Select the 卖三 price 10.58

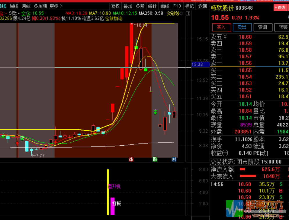[x=245, y=50]
